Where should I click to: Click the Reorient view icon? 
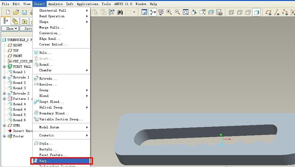(x=194, y=12)
